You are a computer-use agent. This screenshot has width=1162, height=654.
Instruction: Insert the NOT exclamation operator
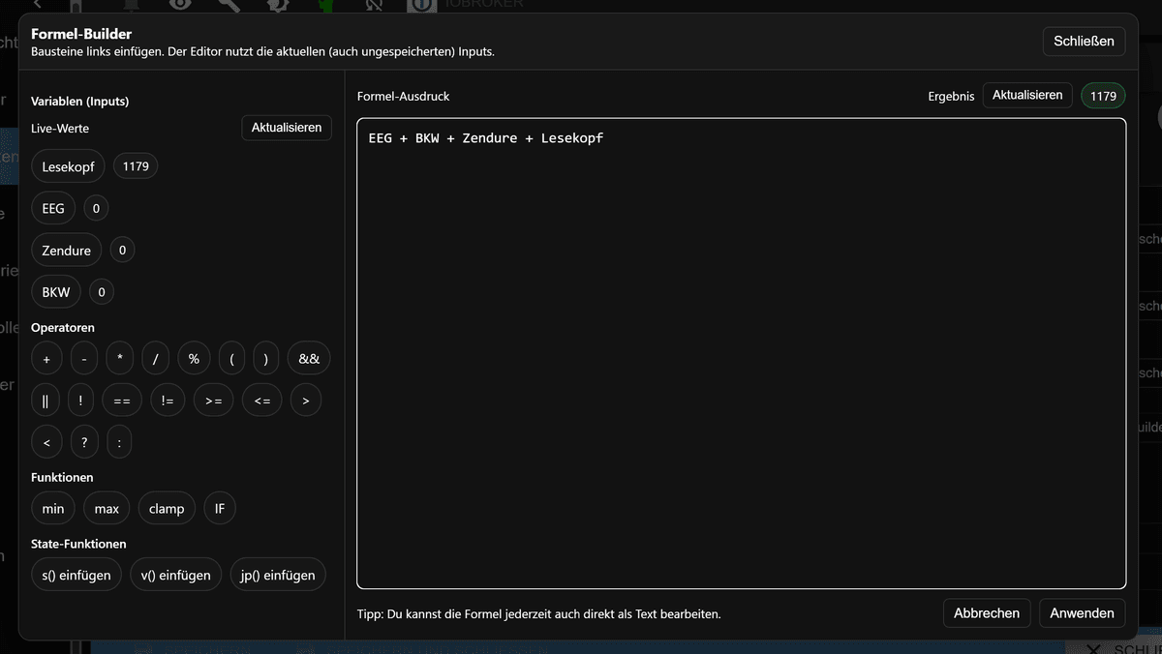(x=80, y=401)
